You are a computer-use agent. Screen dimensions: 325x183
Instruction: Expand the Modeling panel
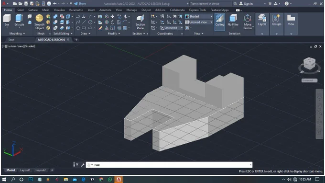coord(17,34)
